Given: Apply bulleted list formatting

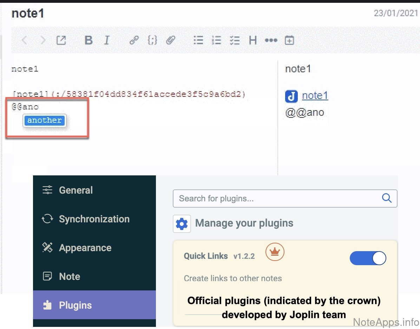Looking at the screenshot, I should [x=198, y=40].
